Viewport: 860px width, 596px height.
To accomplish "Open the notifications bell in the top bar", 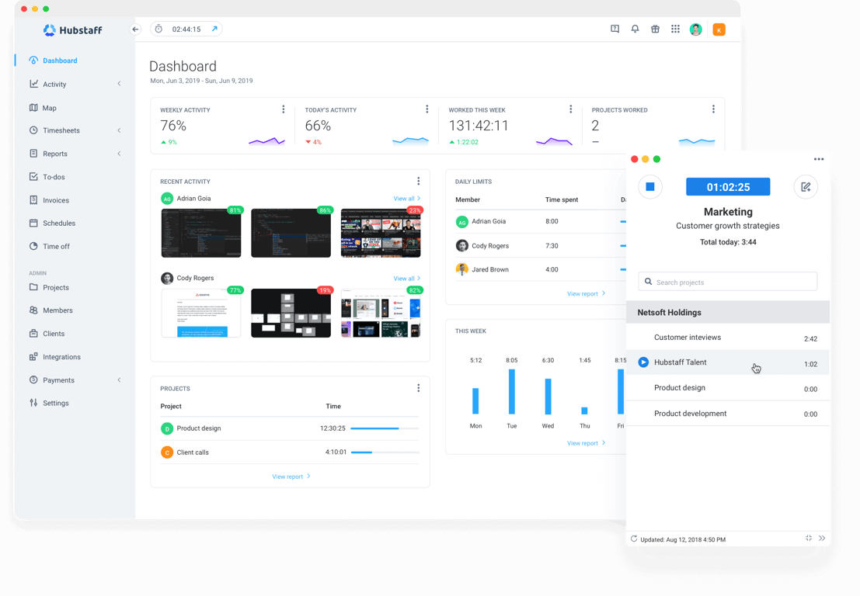I will click(634, 29).
